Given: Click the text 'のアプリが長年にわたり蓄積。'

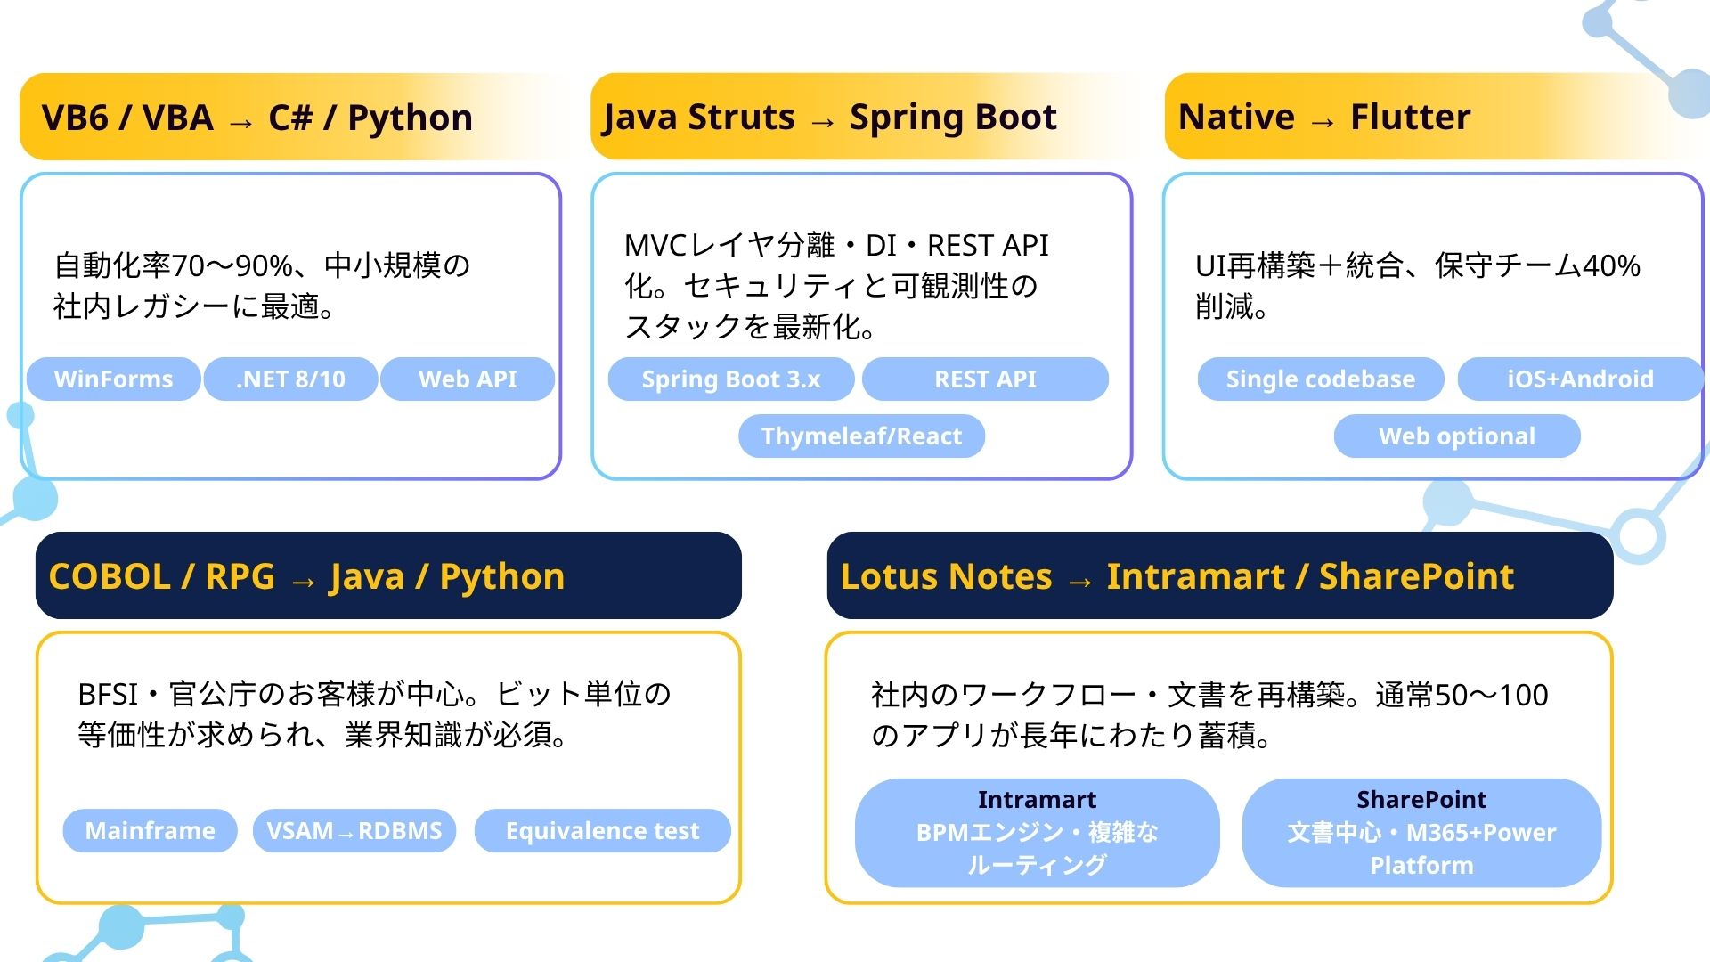Looking at the screenshot, I should coord(1071,736).
